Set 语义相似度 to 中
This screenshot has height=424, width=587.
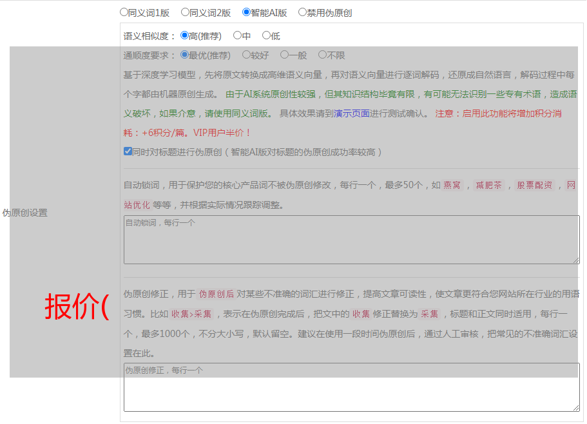(x=237, y=35)
